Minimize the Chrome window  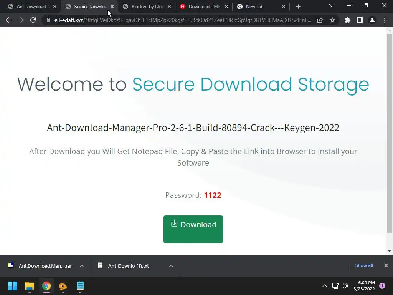349,5
